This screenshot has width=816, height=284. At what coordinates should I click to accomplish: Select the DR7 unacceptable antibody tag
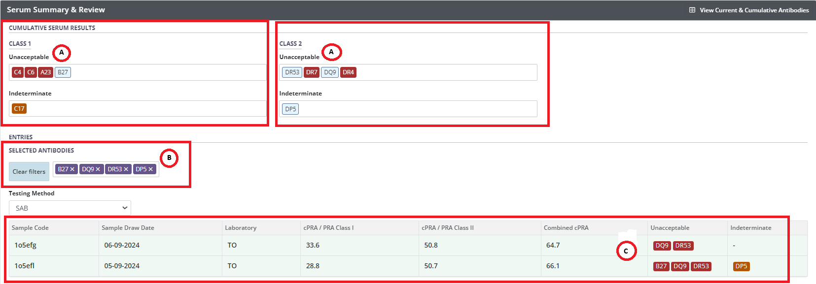312,72
